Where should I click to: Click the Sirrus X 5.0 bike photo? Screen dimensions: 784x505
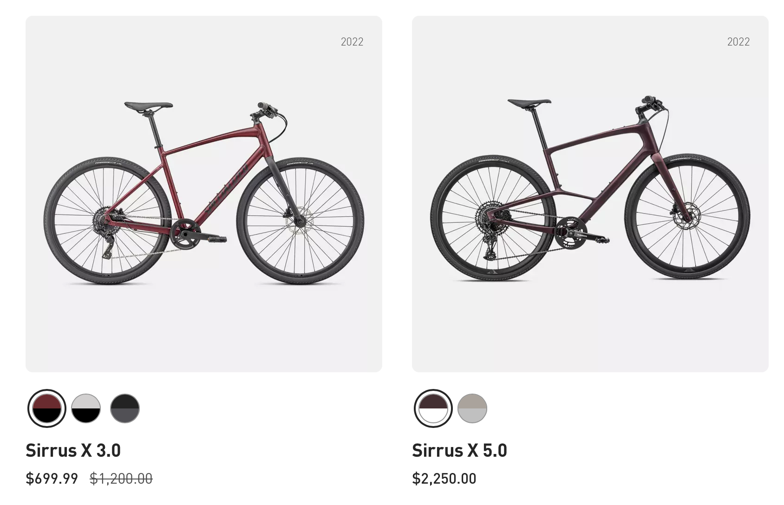pyautogui.click(x=590, y=194)
